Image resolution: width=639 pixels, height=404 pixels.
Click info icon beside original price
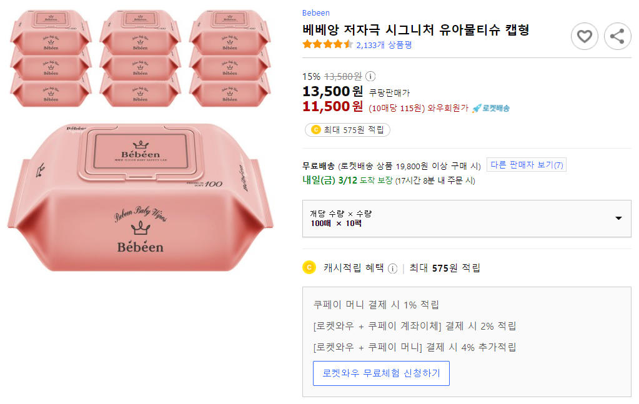[x=370, y=76]
